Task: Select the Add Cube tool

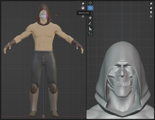Action: coord(90,34)
